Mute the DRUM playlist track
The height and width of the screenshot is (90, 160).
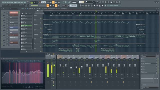[x=42, y=18]
